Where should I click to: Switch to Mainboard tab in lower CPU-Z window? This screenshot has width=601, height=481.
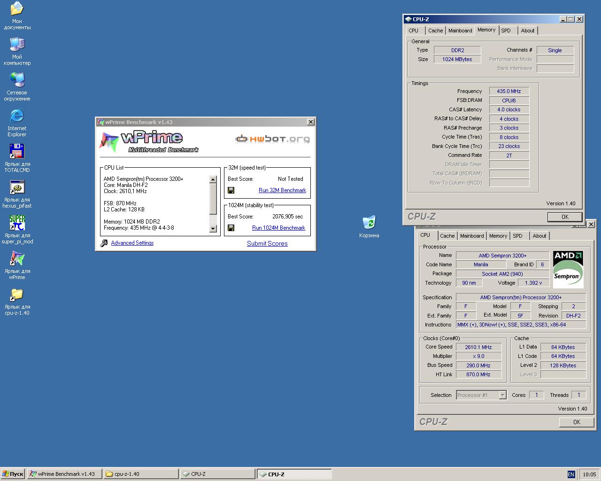point(472,236)
